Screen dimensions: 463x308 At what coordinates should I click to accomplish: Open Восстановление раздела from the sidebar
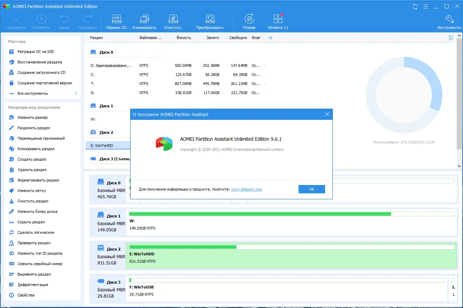pyautogui.click(x=38, y=62)
